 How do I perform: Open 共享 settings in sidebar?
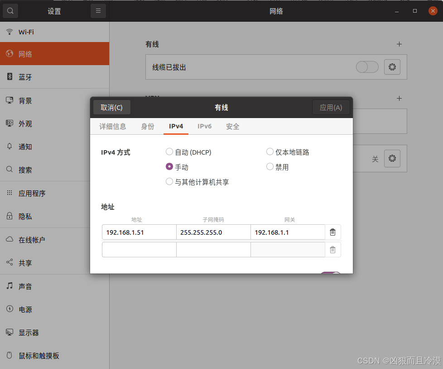45,263
